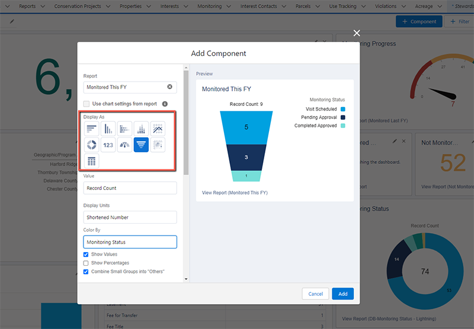The width and height of the screenshot is (474, 329).
Task: Open the Conservation Projects tab
Action: coord(78,7)
